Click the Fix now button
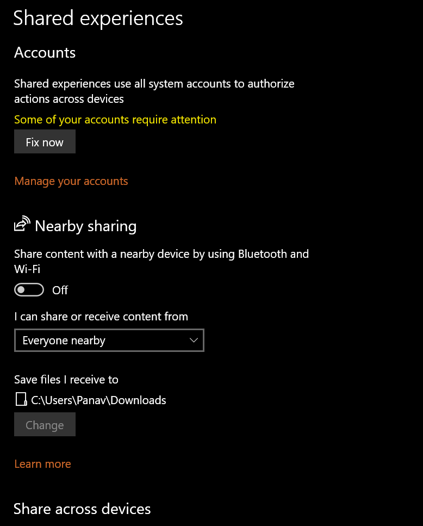 pyautogui.click(x=45, y=141)
